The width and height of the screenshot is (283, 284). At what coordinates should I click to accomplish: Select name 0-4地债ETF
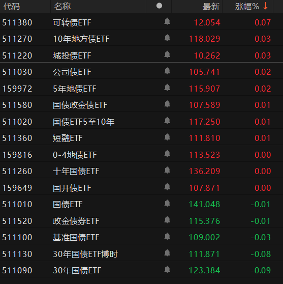(x=75, y=155)
